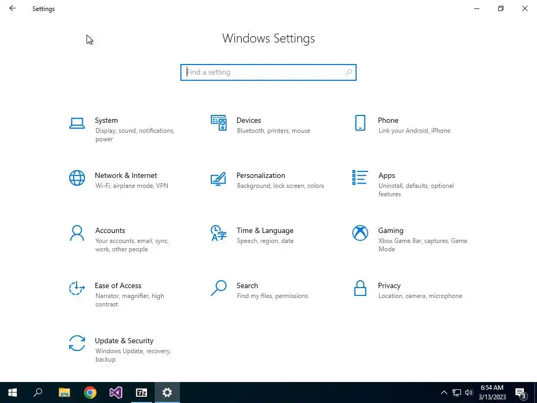Open the Accounts person icon
The image size is (537, 403).
point(77,233)
